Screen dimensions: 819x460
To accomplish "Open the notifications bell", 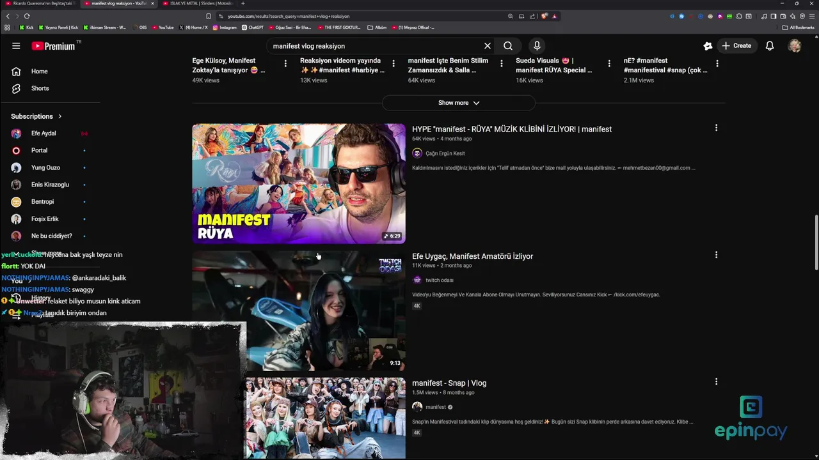I will point(770,46).
